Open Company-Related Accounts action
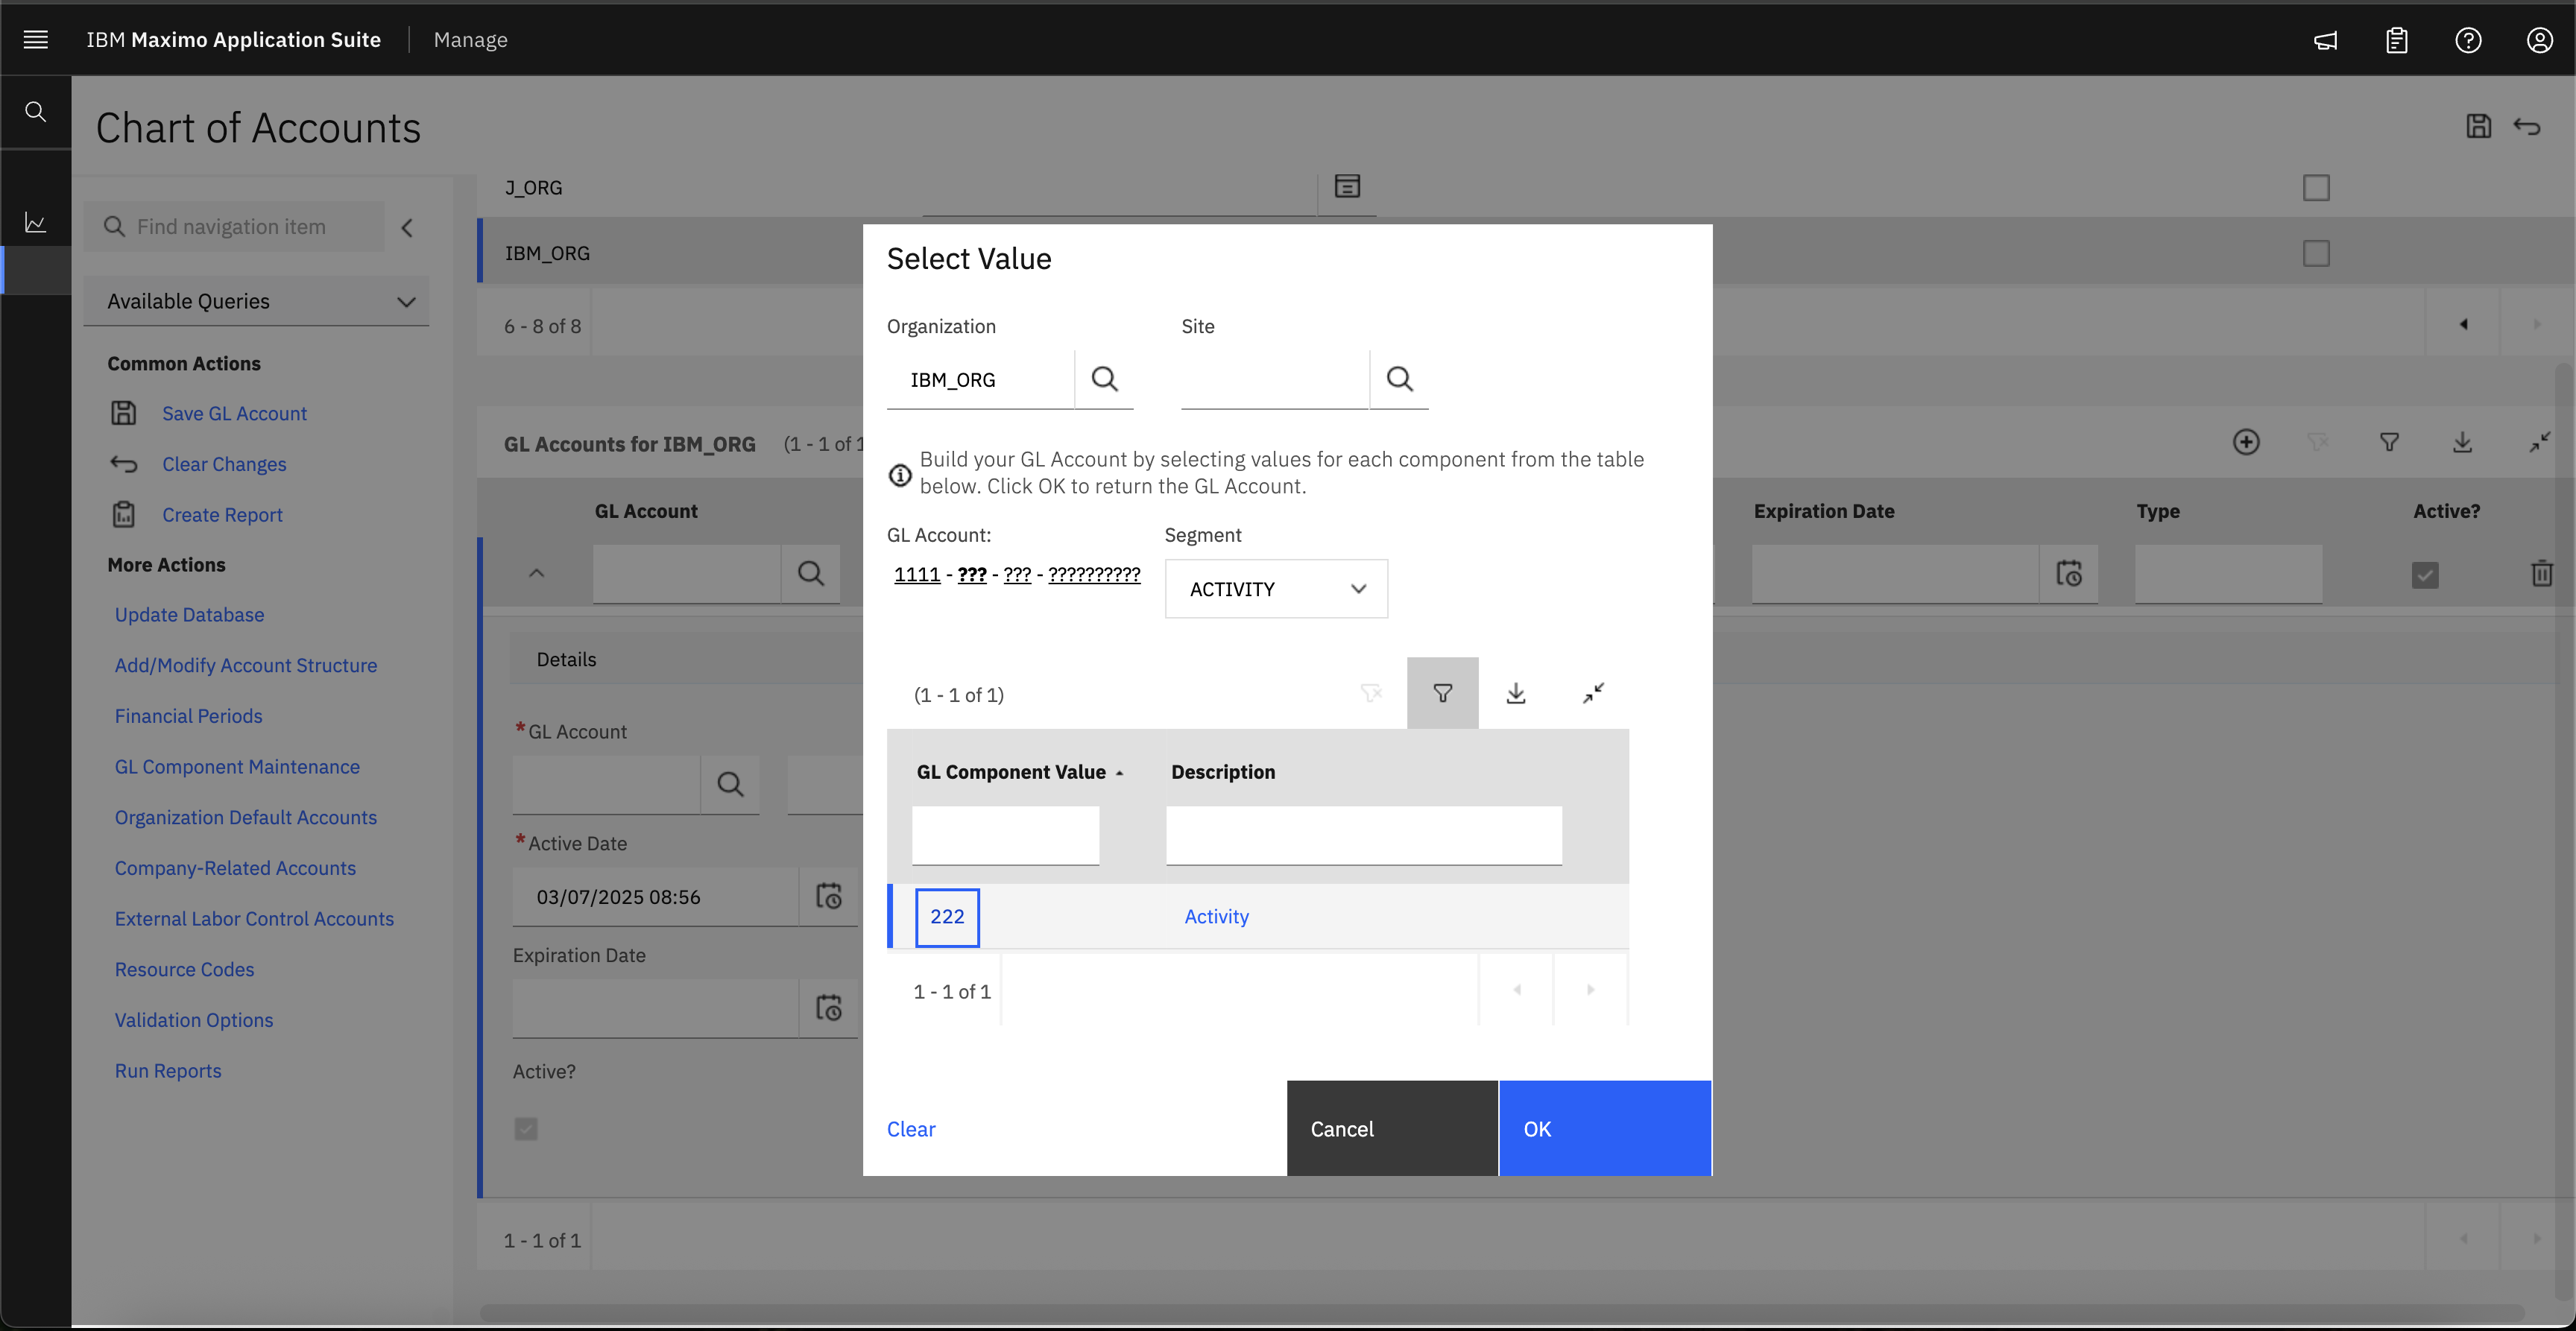The height and width of the screenshot is (1331, 2576). pos(235,868)
